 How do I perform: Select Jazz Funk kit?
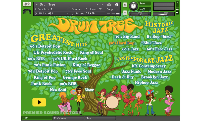[131, 71]
